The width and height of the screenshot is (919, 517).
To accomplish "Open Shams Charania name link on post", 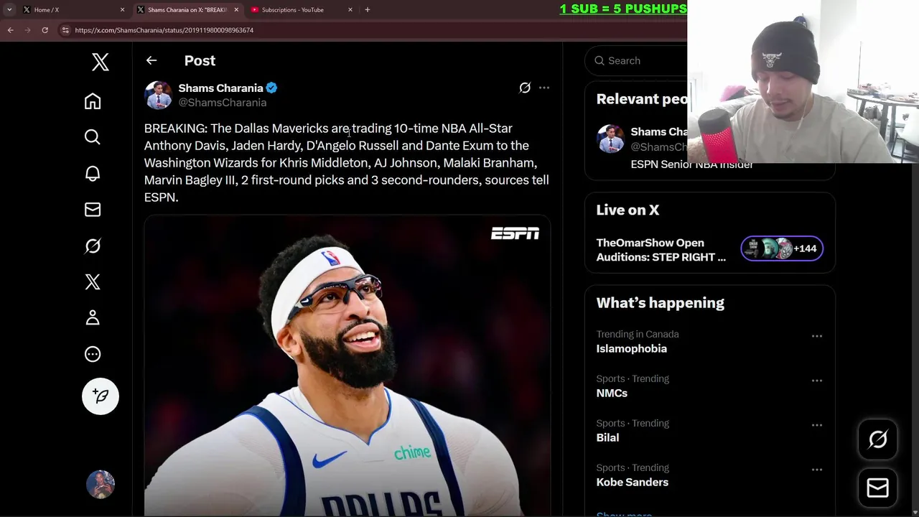I will pyautogui.click(x=220, y=88).
